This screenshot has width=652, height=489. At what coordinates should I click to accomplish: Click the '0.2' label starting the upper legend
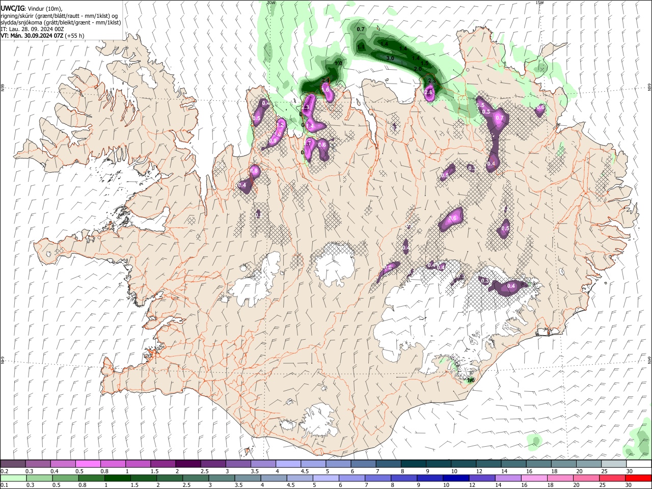tap(4, 471)
